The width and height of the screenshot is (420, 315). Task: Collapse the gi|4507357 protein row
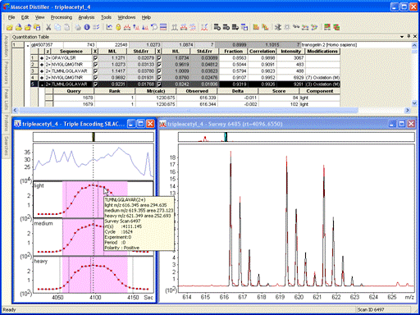coord(28,45)
